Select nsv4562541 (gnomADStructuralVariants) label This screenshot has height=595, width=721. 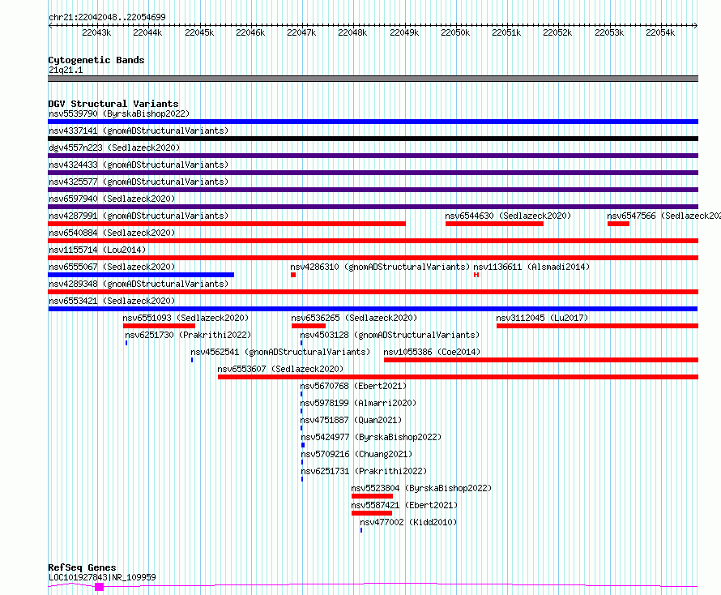pos(280,352)
